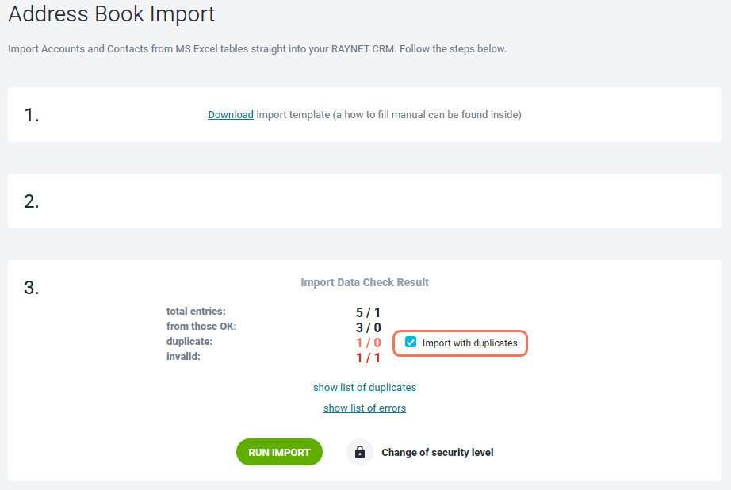The height and width of the screenshot is (490, 731).
Task: Click the step 1 number
Action: point(32,115)
